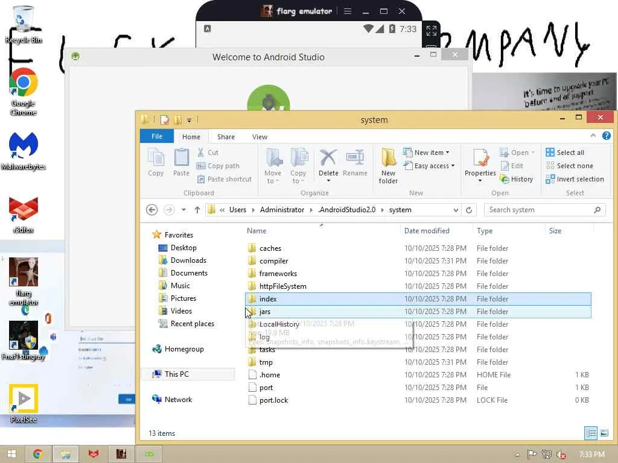Click the Administrator breadcrumb segment
This screenshot has height=463, width=618.
click(282, 210)
